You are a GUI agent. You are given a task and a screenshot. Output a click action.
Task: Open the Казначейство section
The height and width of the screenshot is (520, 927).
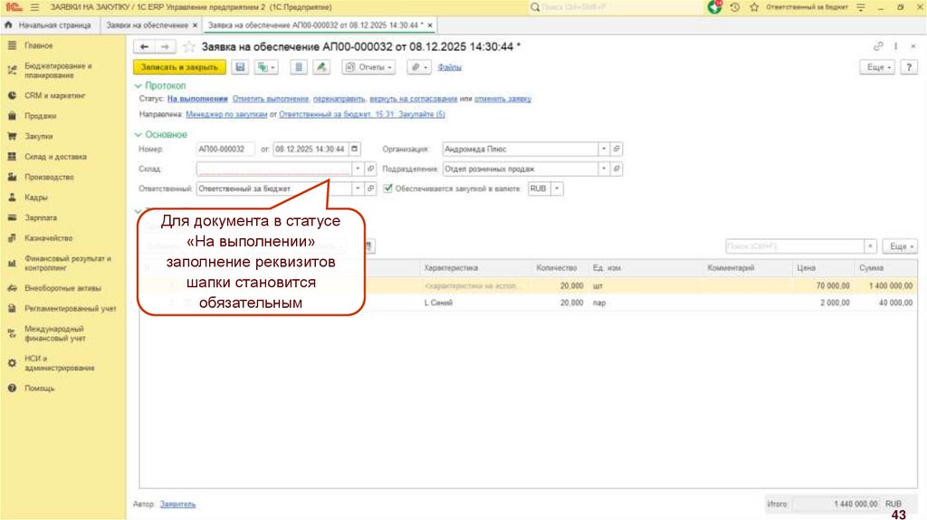pos(48,238)
